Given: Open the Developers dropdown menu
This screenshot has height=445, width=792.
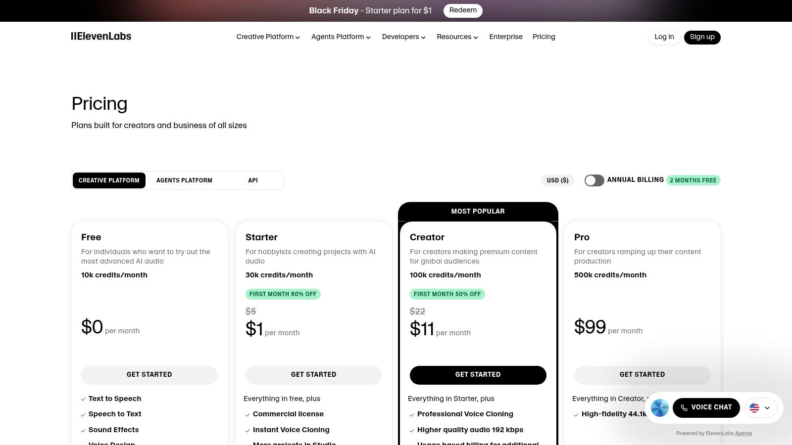Looking at the screenshot, I should coord(403,37).
